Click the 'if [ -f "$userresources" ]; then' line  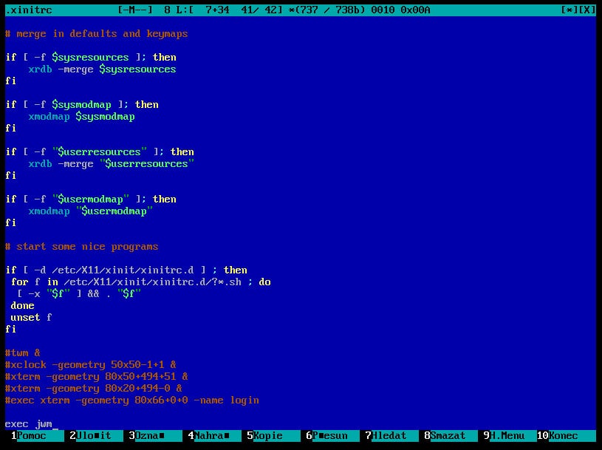pos(100,151)
